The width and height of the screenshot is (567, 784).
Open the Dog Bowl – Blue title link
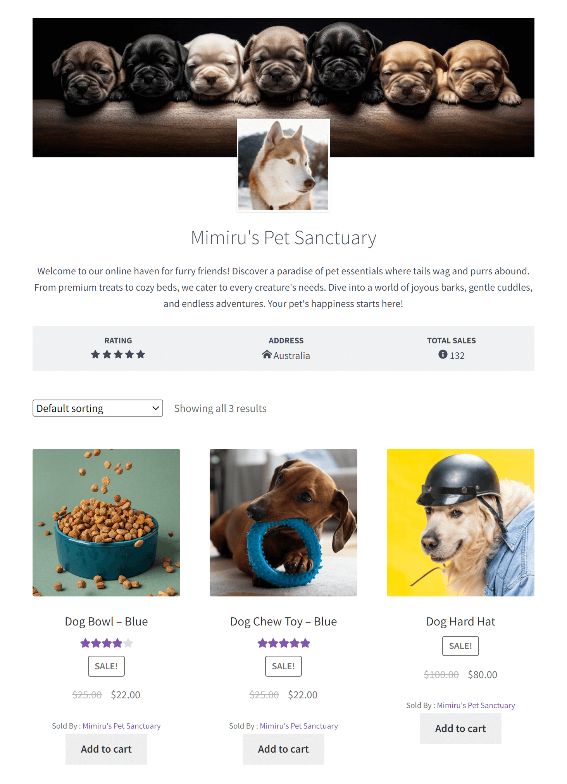pos(106,622)
